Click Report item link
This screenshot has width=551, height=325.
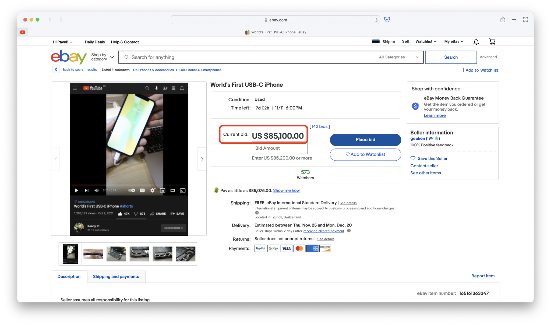483,276
